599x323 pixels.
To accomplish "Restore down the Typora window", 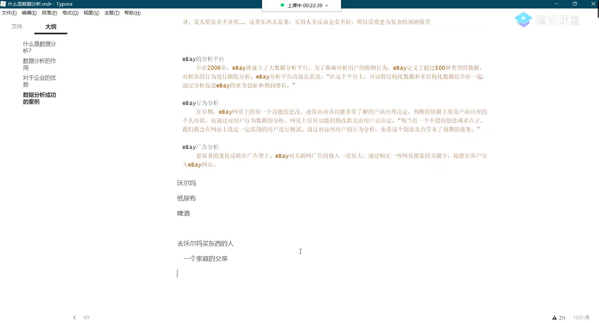I will point(575,4).
